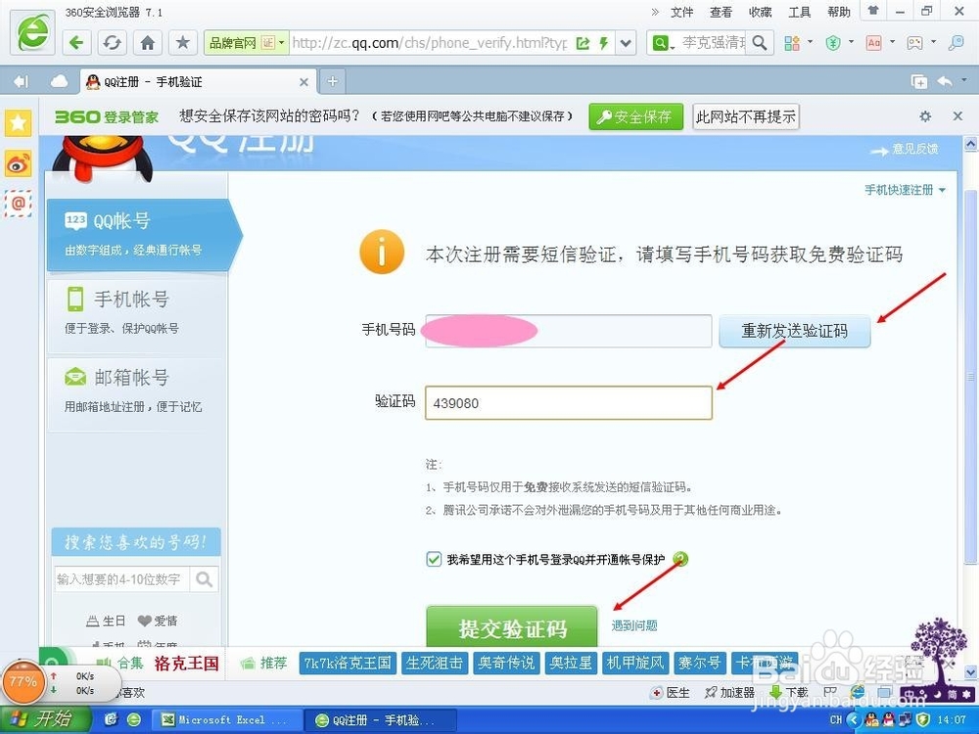Go back with the green arrow button

click(76, 42)
